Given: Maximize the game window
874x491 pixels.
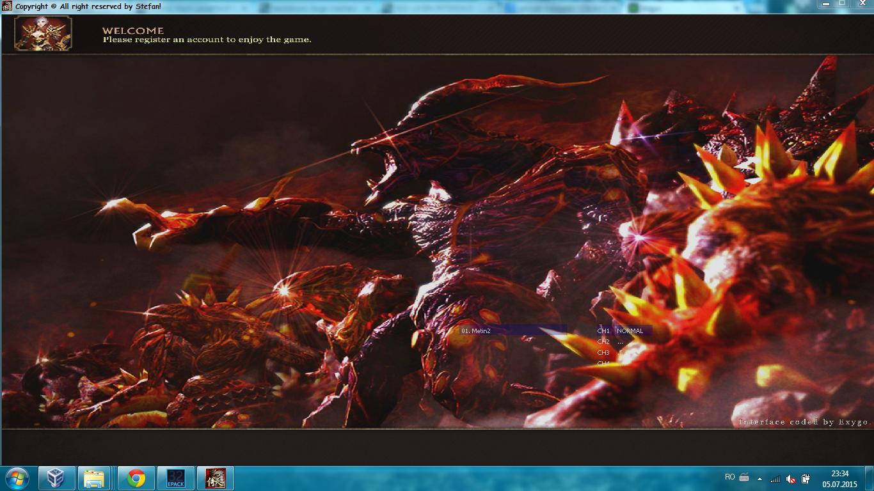Looking at the screenshot, I should (x=843, y=4).
